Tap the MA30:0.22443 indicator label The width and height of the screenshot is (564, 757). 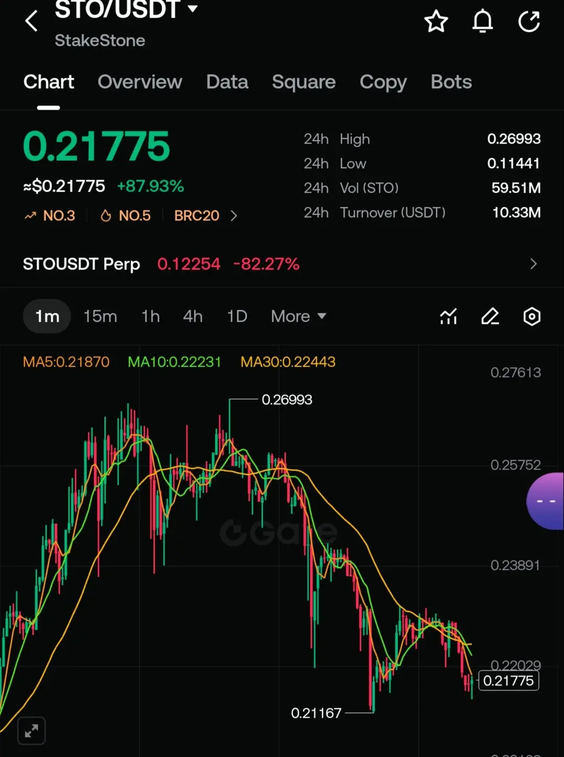click(288, 362)
